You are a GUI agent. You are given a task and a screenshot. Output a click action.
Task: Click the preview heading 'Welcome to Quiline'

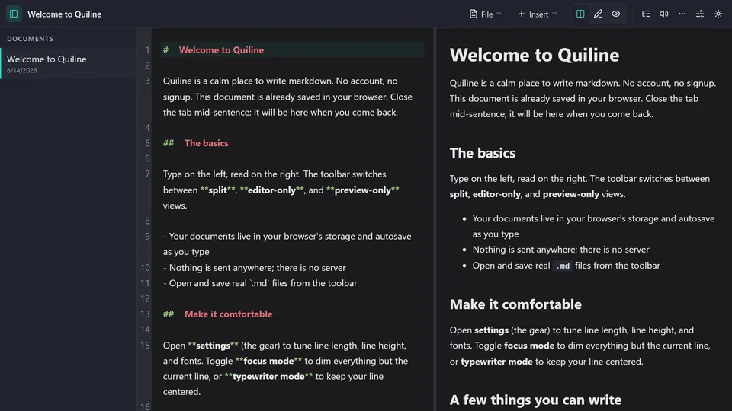tap(534, 55)
